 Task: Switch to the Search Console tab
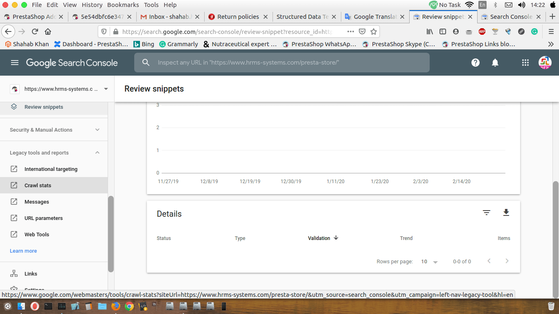[x=512, y=17]
